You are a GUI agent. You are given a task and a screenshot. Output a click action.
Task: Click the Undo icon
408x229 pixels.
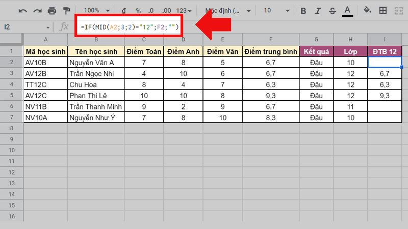pyautogui.click(x=22, y=11)
